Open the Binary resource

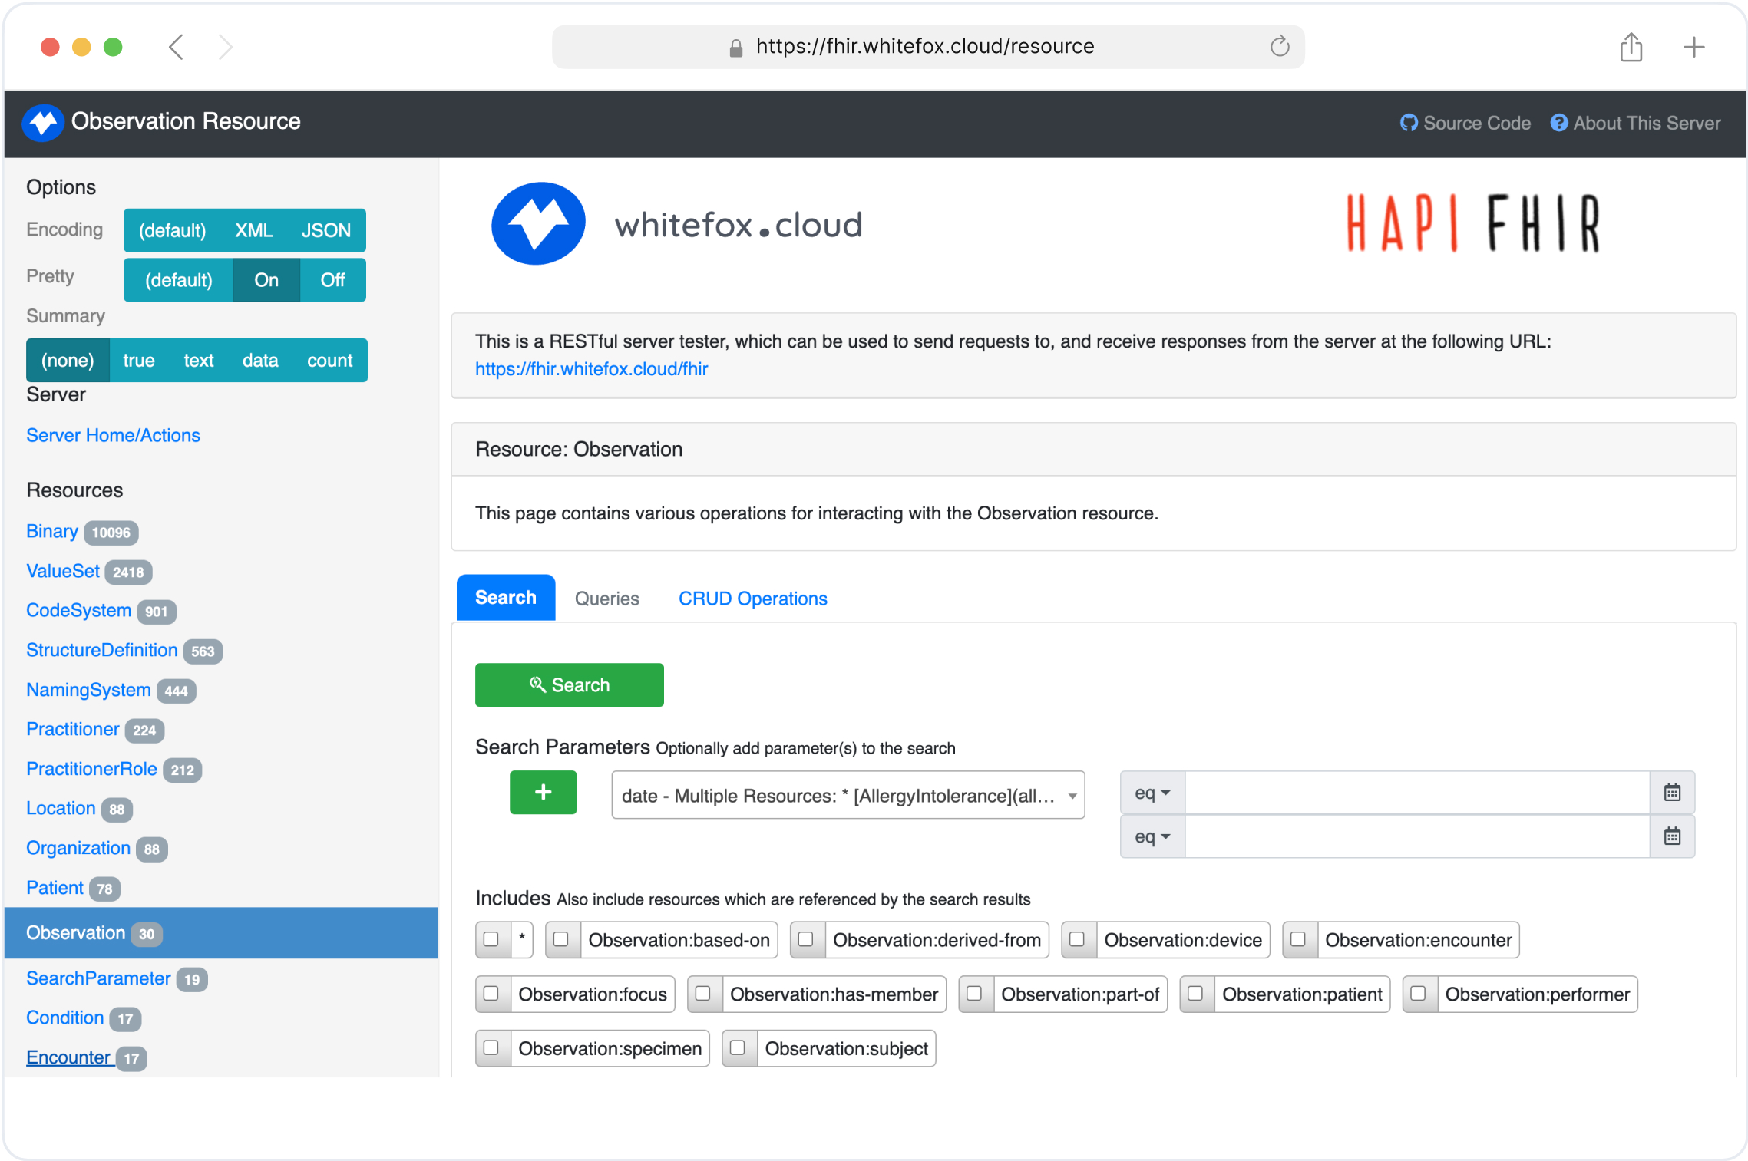pyautogui.click(x=52, y=531)
